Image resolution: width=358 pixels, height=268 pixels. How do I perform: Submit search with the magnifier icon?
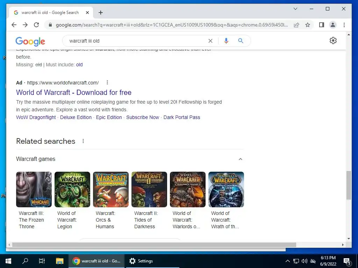pos(241,41)
